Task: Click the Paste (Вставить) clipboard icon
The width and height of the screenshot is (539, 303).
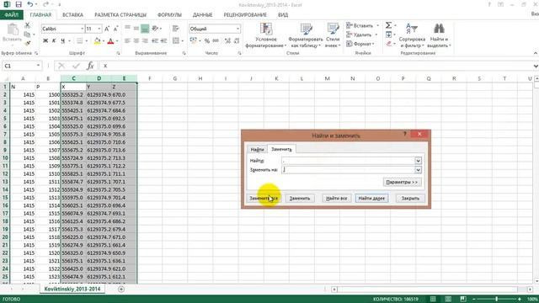Action: [13, 33]
